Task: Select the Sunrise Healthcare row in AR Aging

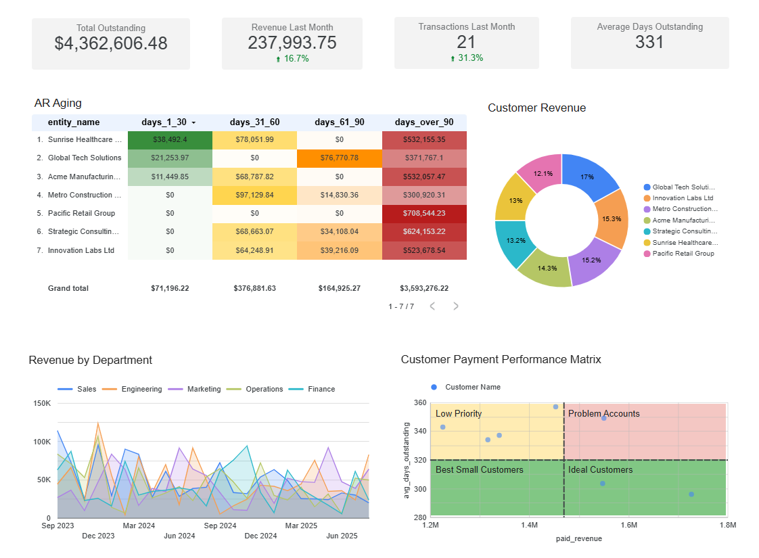Action: pyautogui.click(x=85, y=139)
